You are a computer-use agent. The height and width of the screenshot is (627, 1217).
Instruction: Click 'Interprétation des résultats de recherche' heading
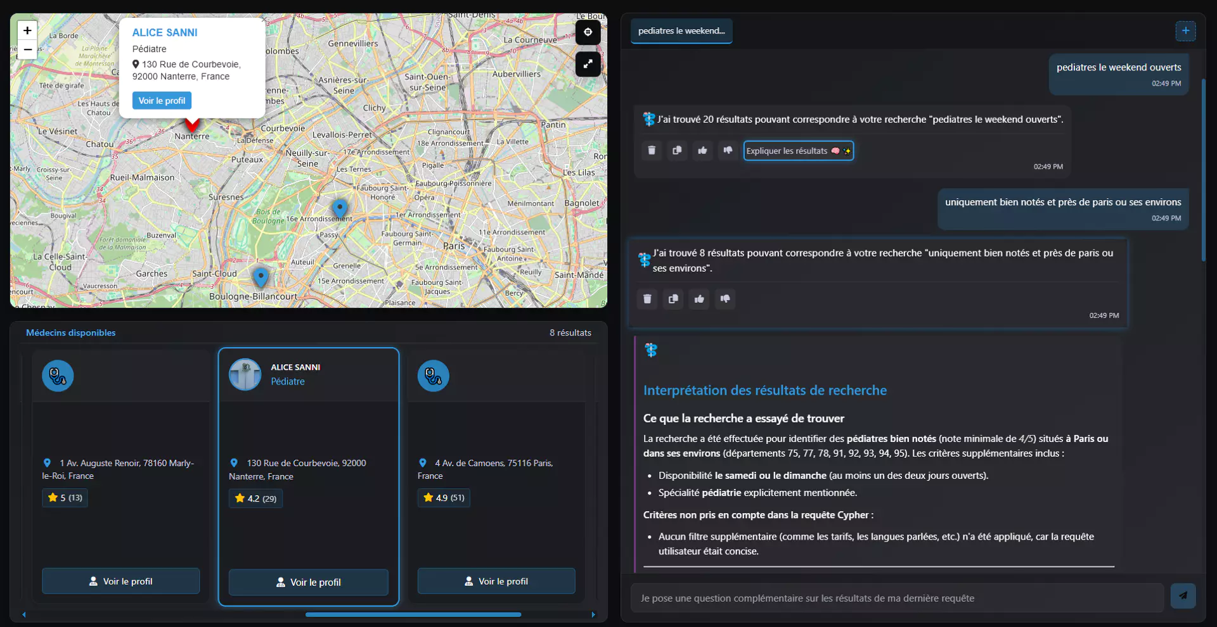tap(765, 390)
